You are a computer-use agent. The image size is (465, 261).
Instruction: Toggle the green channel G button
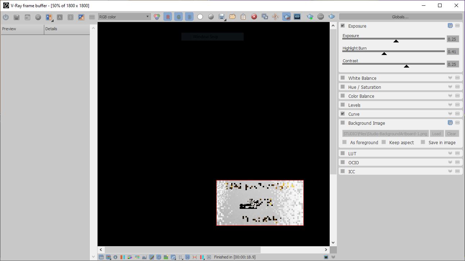click(x=179, y=17)
